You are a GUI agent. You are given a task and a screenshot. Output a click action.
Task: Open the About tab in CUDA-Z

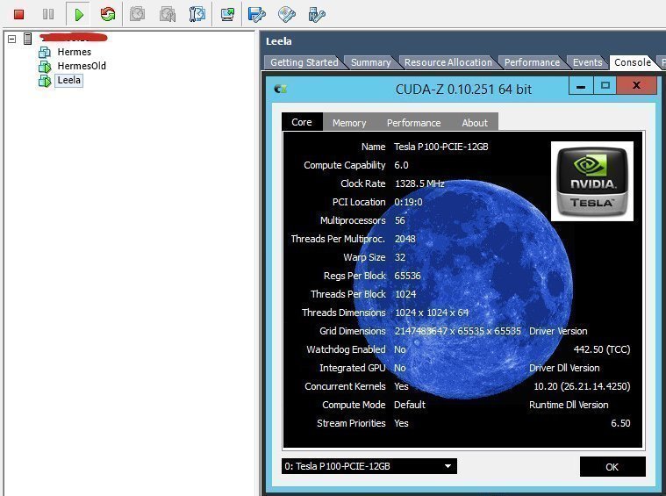[475, 123]
